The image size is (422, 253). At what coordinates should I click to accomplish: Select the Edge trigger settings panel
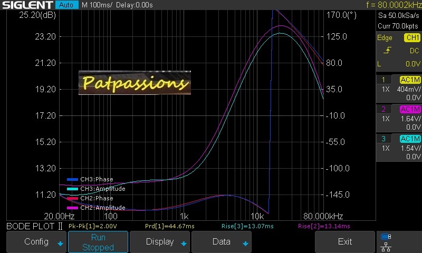point(385,38)
